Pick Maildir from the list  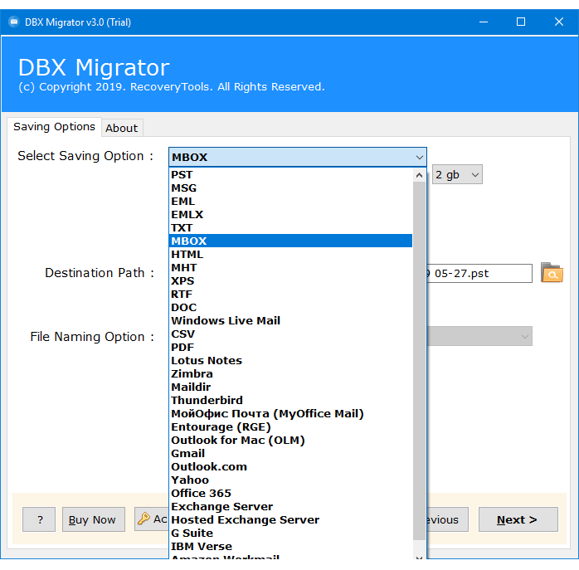290,387
